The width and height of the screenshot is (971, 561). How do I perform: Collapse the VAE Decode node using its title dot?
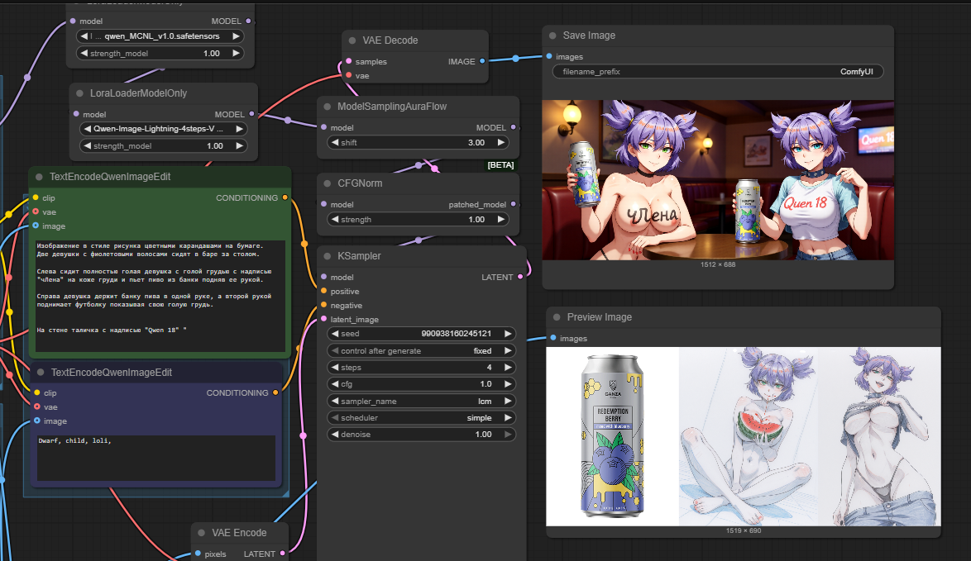point(352,40)
